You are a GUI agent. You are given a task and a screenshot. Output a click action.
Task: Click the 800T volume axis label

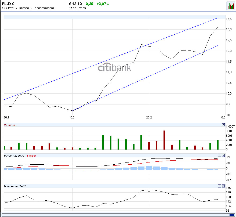(x=229, y=131)
